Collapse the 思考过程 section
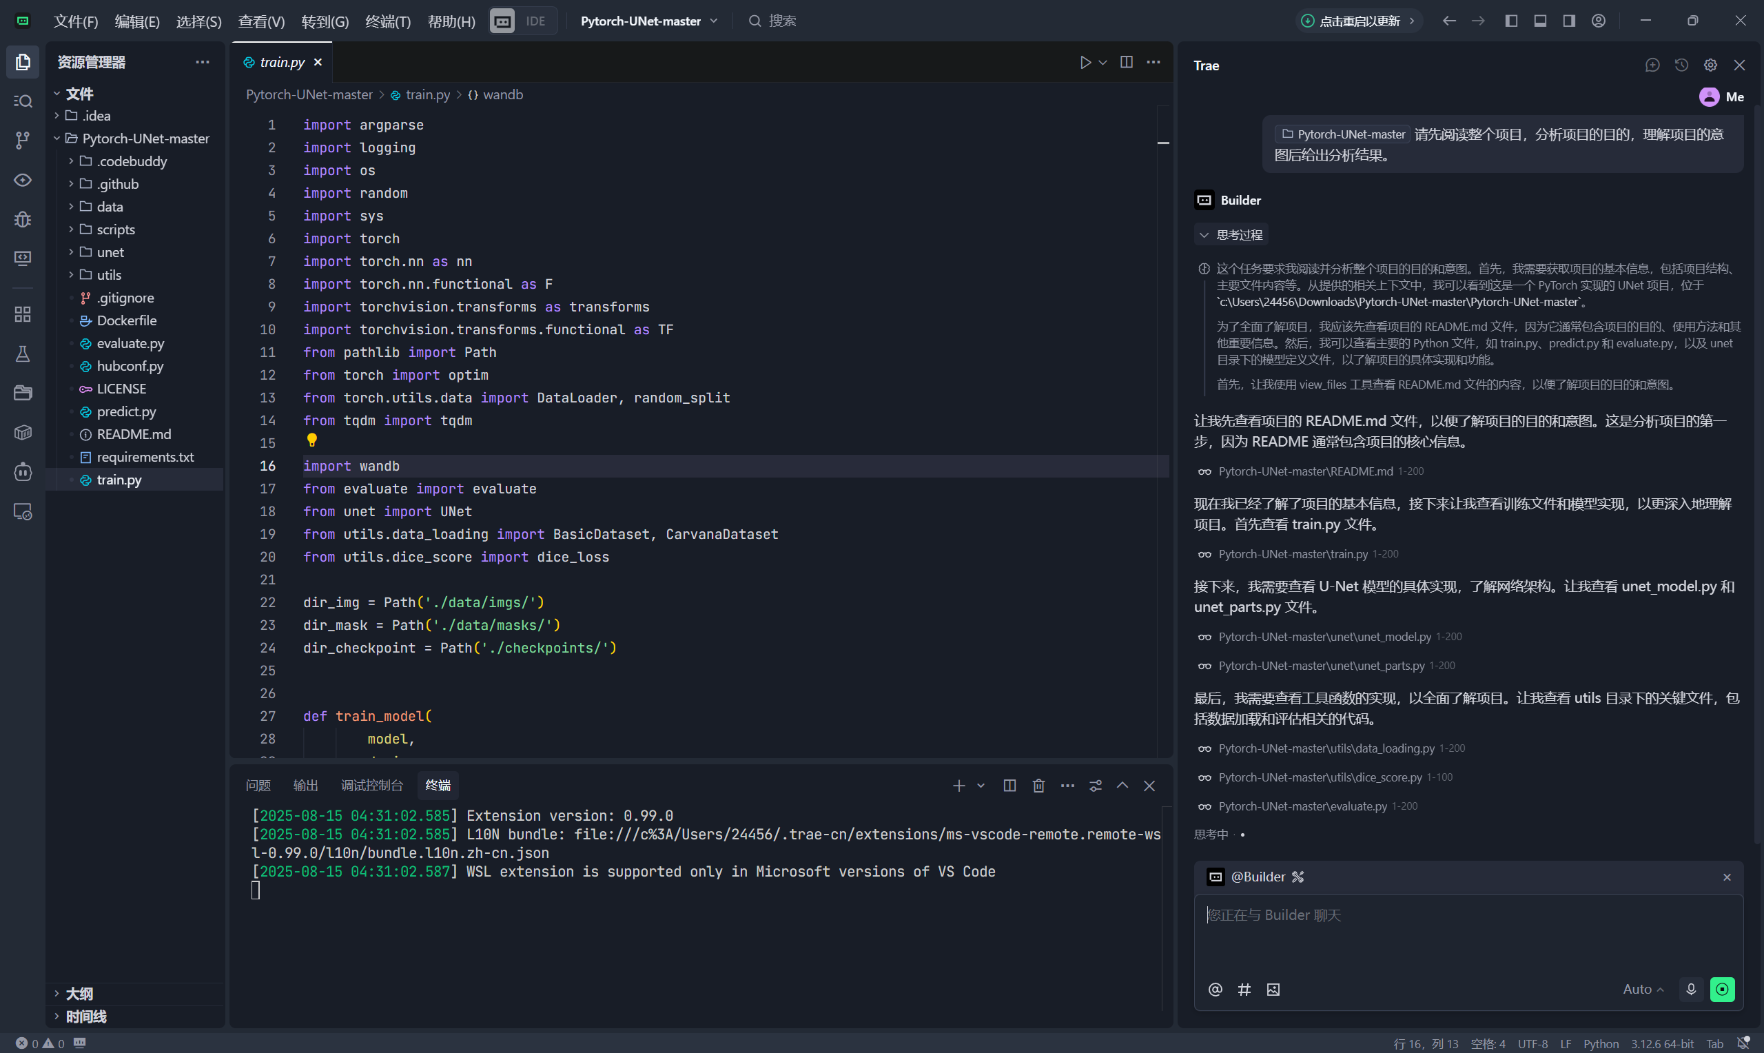The width and height of the screenshot is (1764, 1053). 1231,235
